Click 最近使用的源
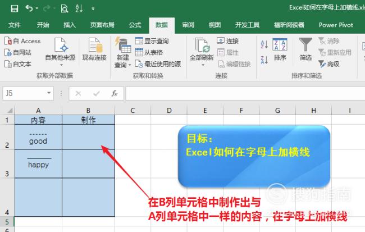The image size is (365, 232). (x=158, y=64)
